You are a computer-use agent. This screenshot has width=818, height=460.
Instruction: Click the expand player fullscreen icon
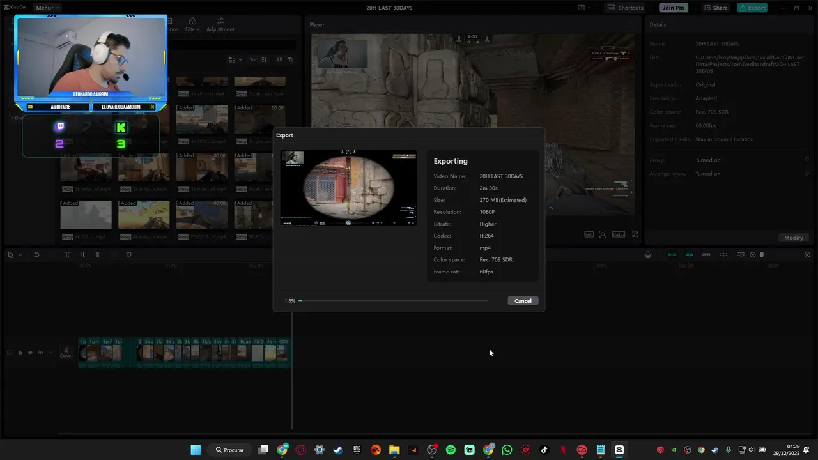pyautogui.click(x=635, y=234)
